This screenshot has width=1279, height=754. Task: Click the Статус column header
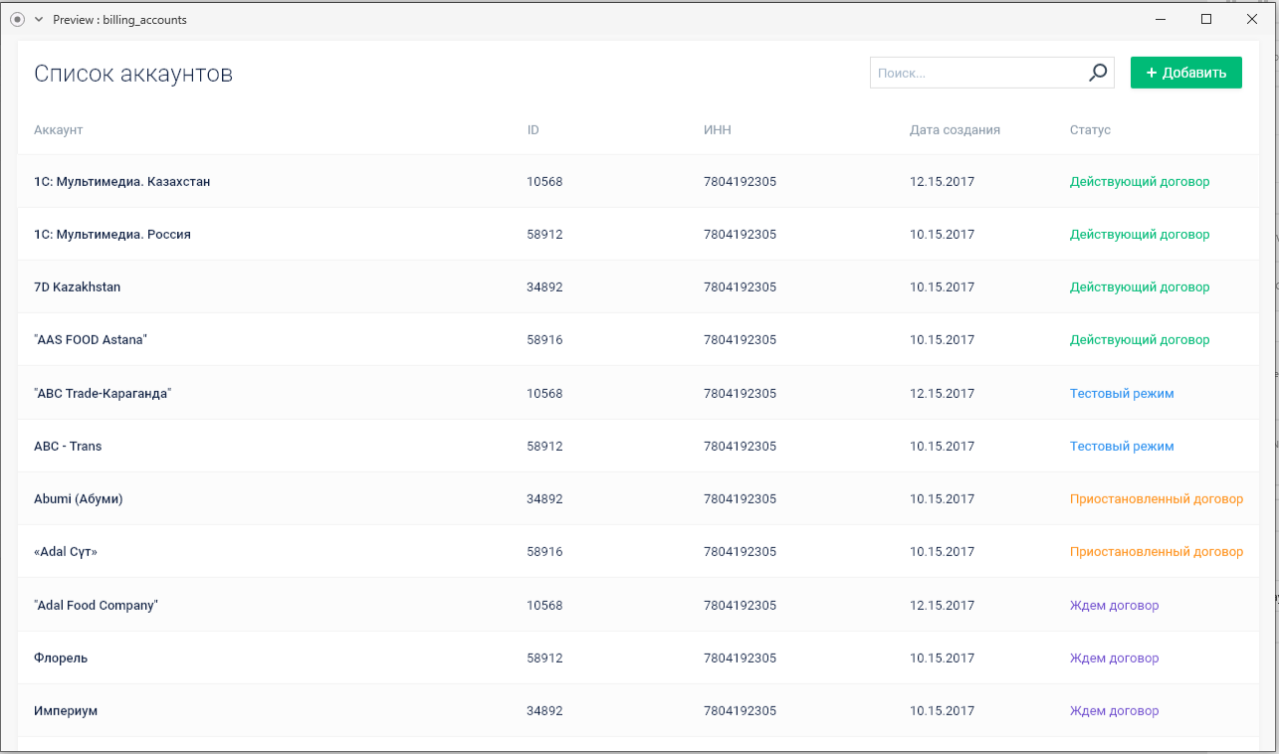[x=1090, y=130]
